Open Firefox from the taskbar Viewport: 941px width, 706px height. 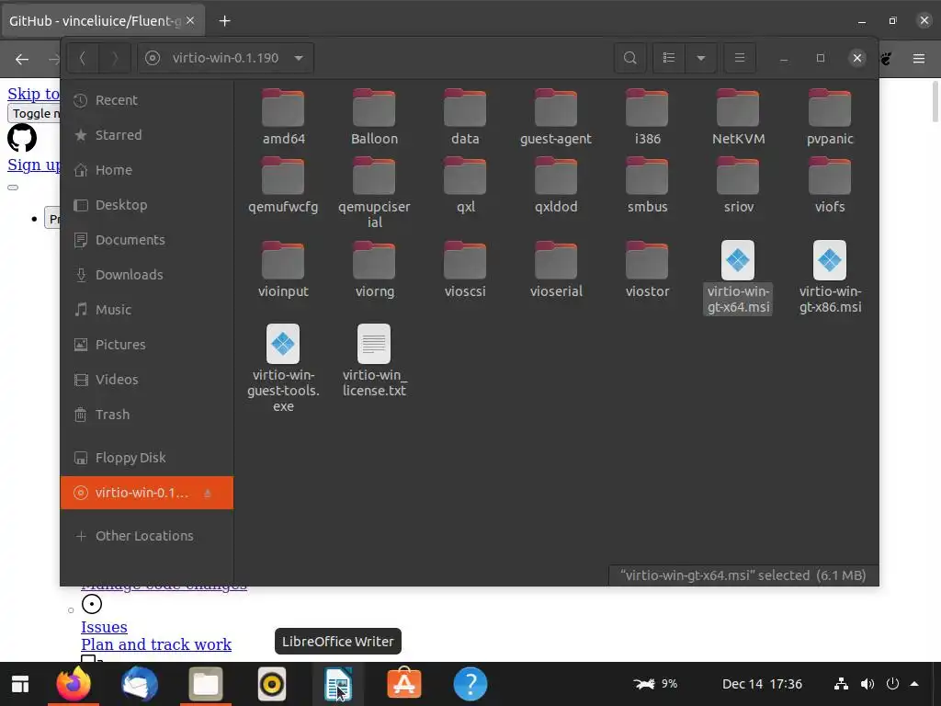74,684
